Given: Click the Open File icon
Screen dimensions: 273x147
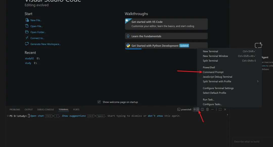Looking at the screenshot, I should click(27, 26).
